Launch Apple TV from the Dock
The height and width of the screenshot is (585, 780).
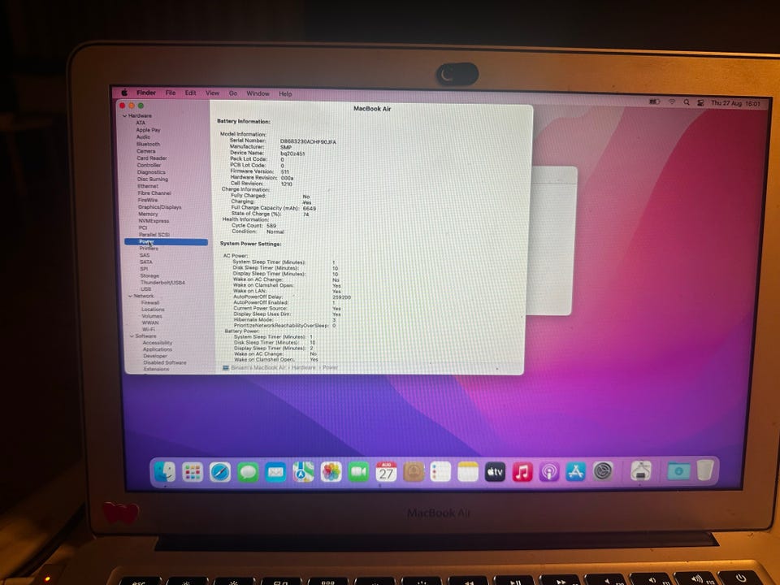495,471
